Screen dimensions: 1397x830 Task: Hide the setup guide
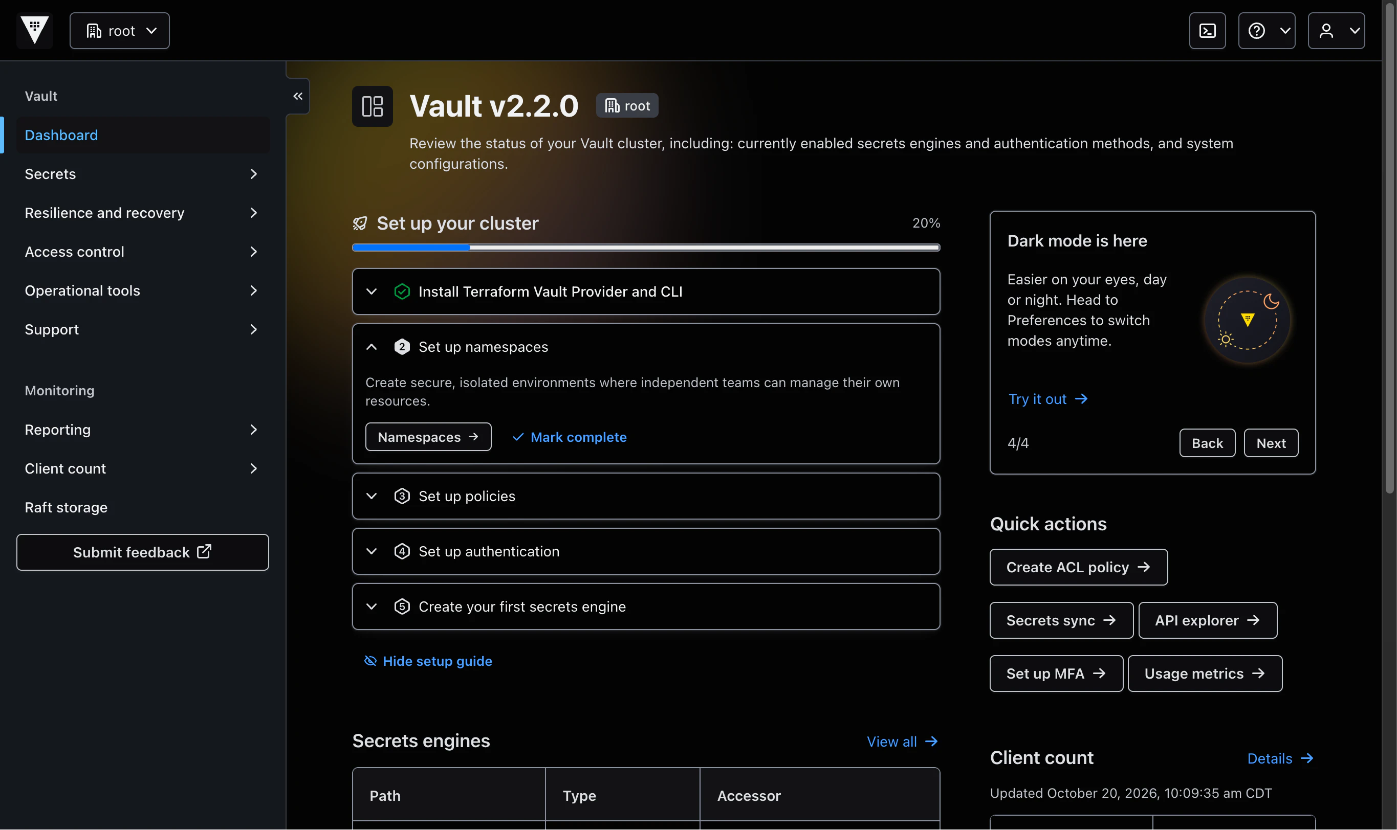pos(428,662)
